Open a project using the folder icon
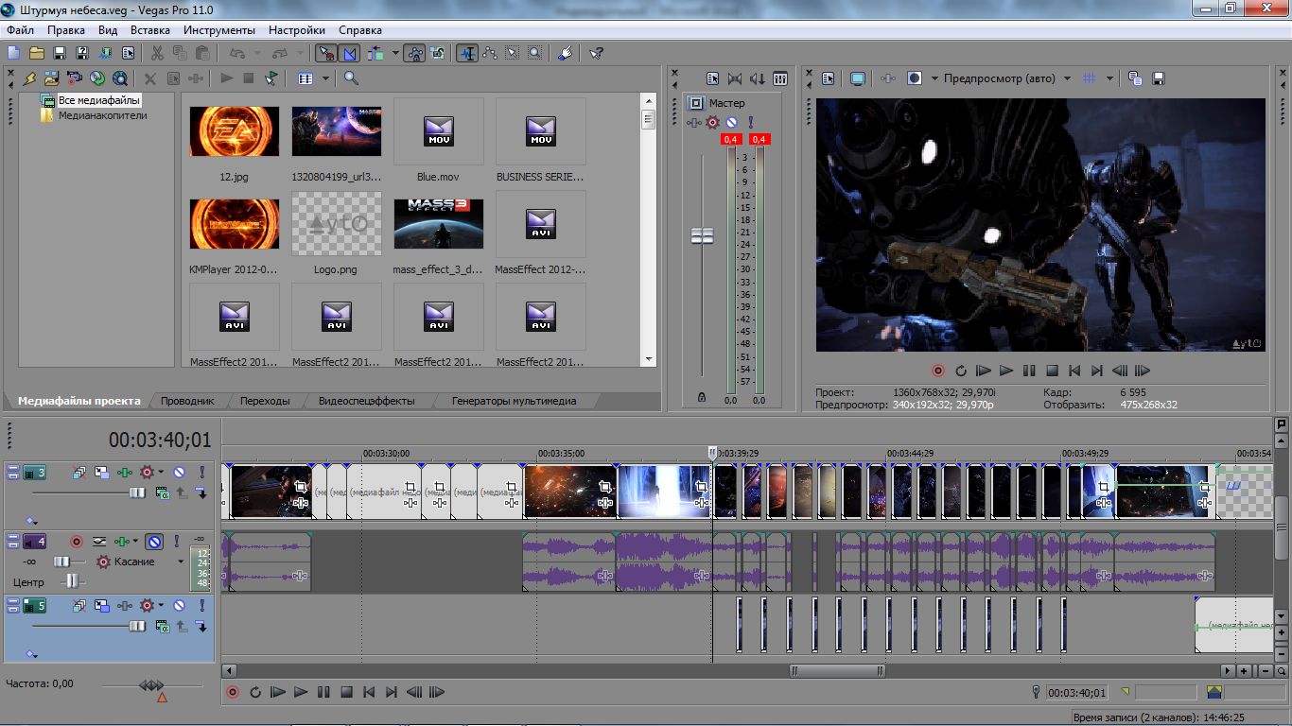Screen dimensions: 1292x726 [x=37, y=53]
